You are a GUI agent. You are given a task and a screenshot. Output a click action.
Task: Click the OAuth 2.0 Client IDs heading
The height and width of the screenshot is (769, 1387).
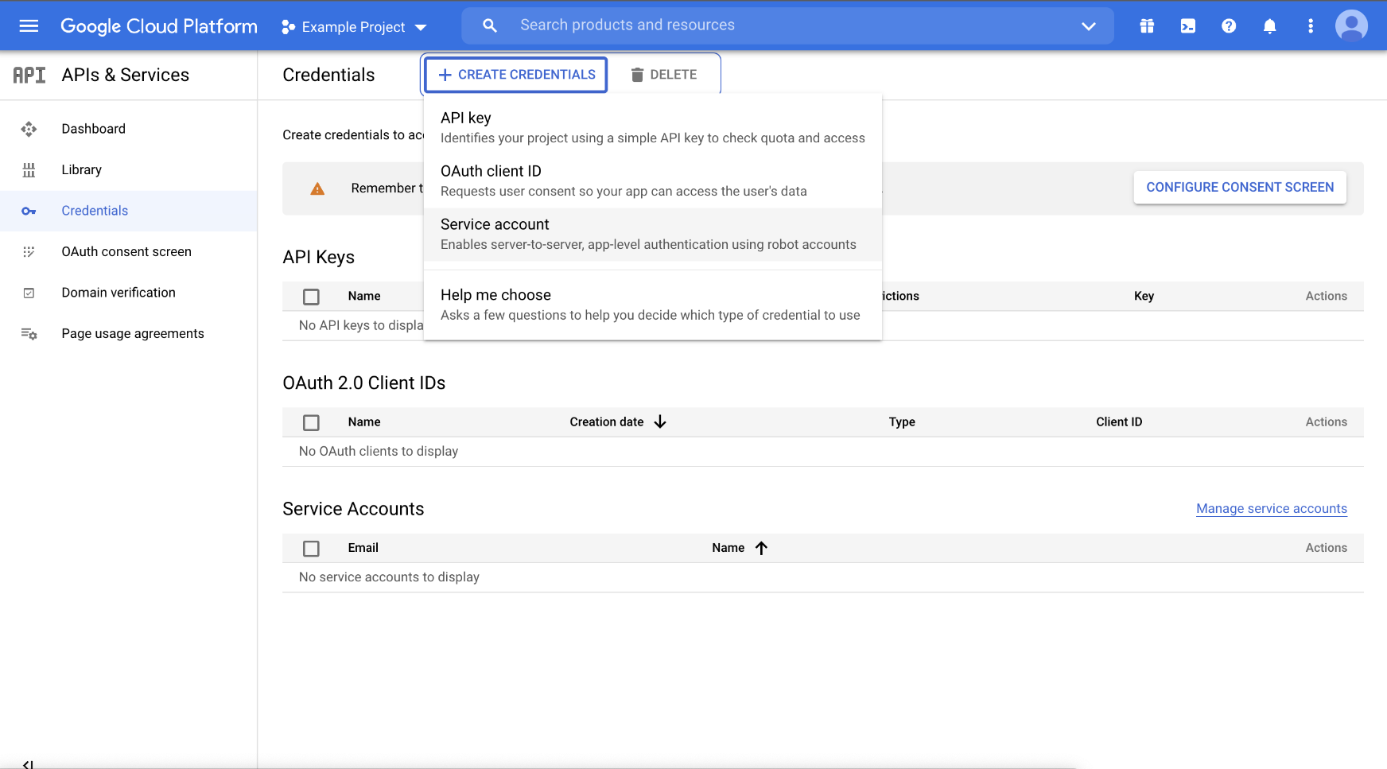click(364, 383)
